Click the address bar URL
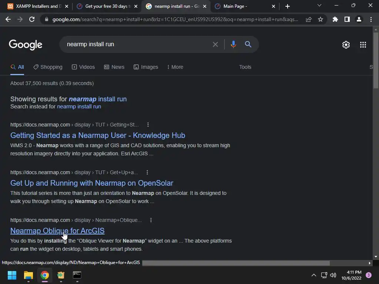 pos(175,19)
